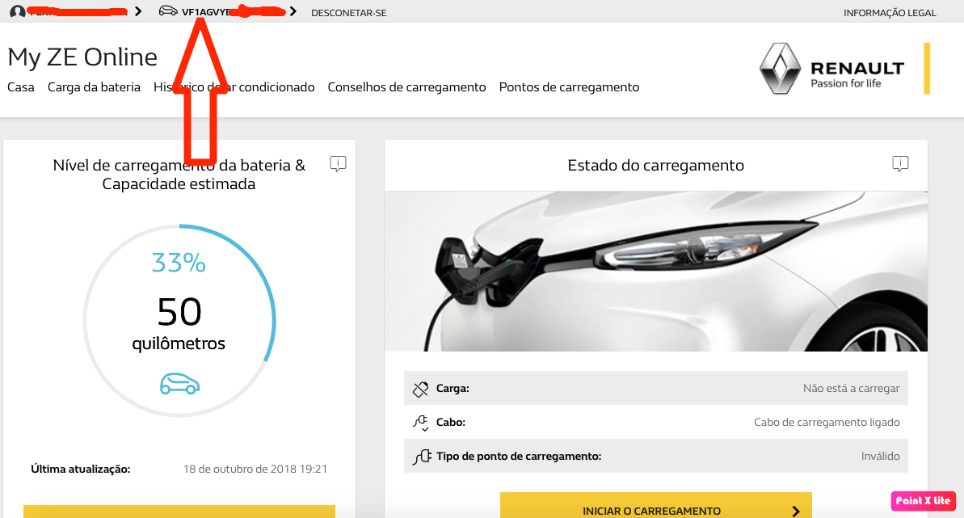The image size is (964, 518).
Task: Click the Desconetar-se link
Action: pyautogui.click(x=348, y=13)
